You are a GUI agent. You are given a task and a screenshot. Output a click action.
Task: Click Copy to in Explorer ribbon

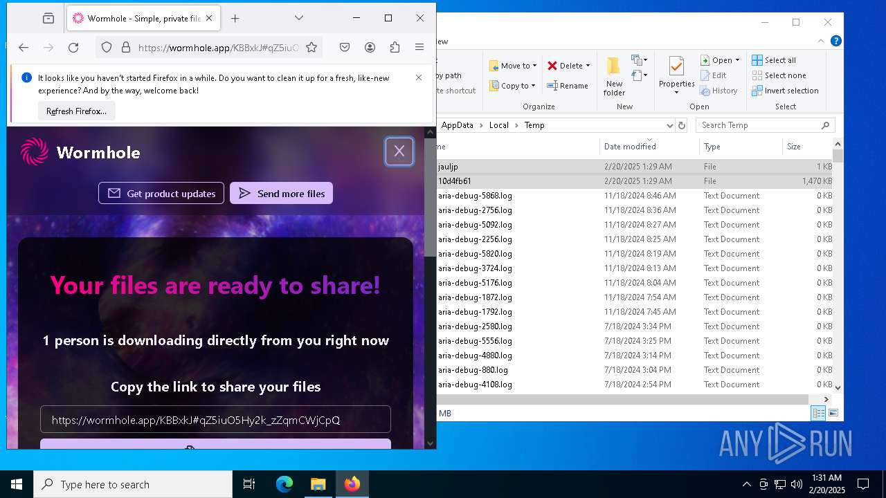513,86
